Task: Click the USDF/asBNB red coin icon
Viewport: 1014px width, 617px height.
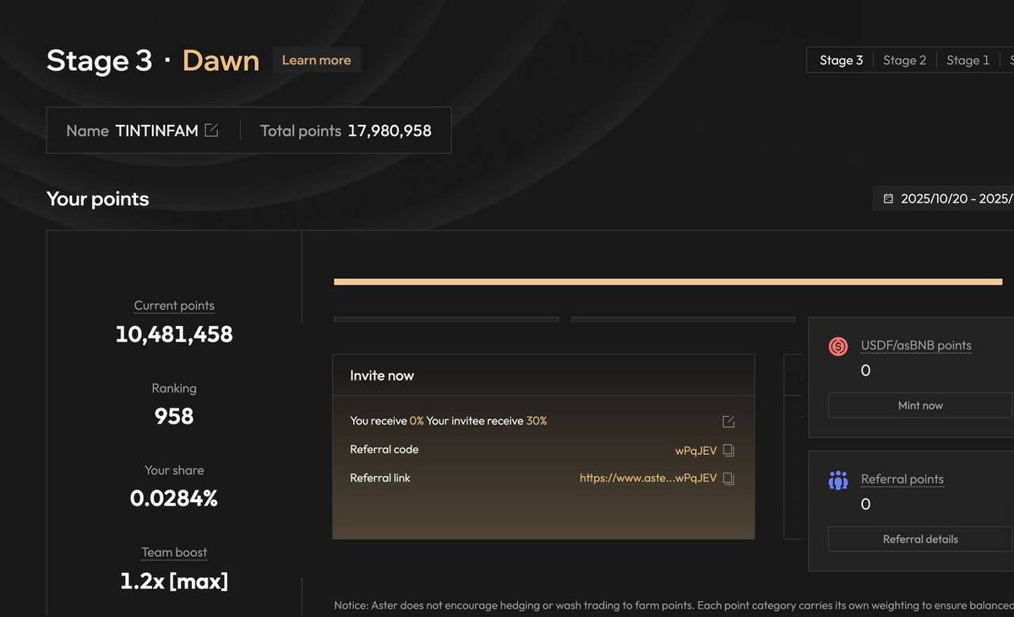Action: click(838, 345)
